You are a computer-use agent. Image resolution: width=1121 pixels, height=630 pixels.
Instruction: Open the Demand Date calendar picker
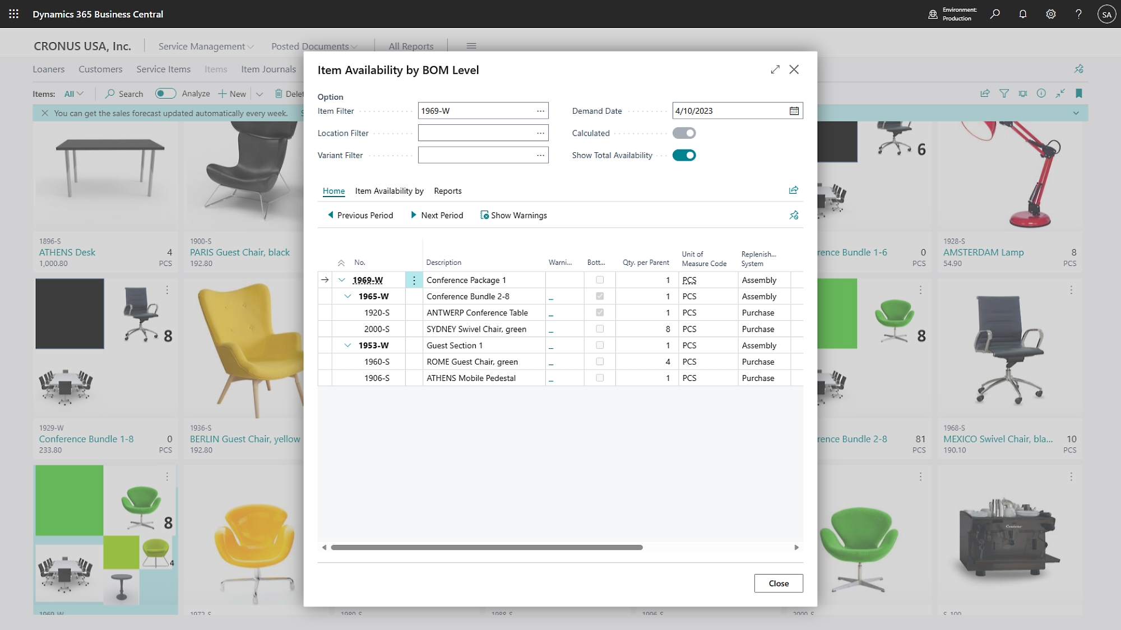(x=794, y=111)
